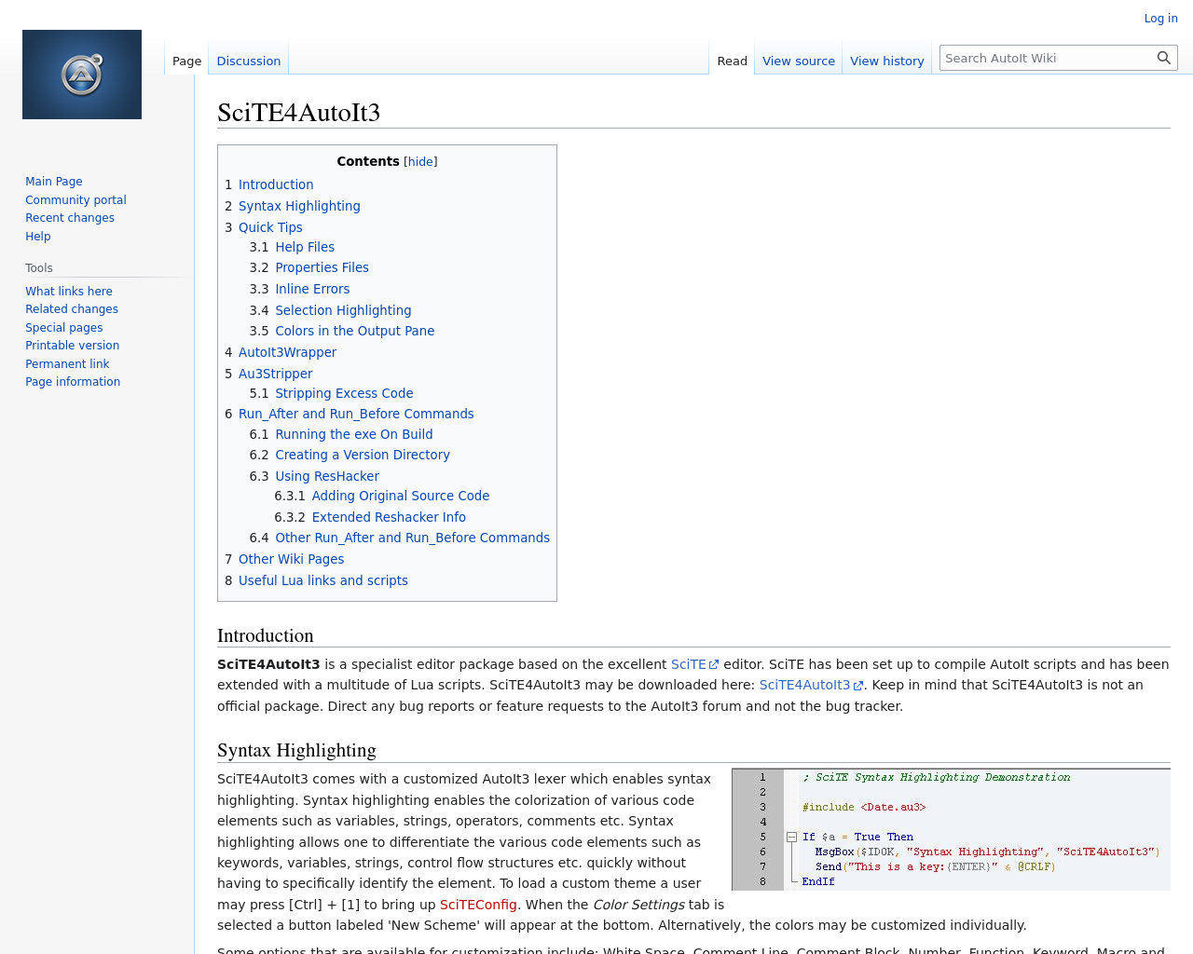1193x954 pixels.
Task: Open the Page tab
Action: pyautogui.click(x=186, y=61)
